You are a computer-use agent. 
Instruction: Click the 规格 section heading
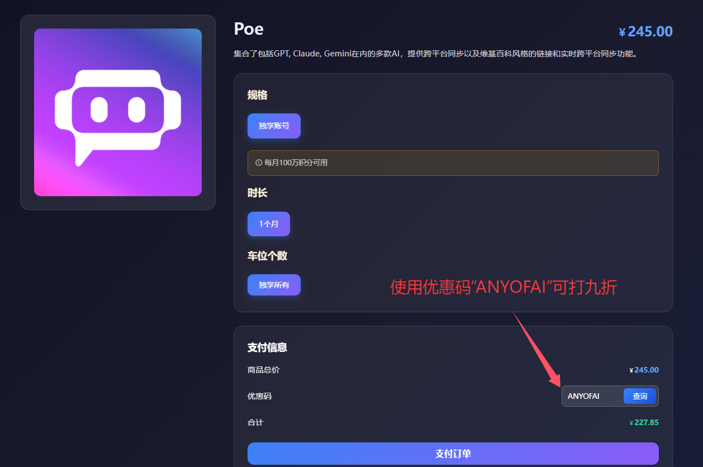click(256, 95)
